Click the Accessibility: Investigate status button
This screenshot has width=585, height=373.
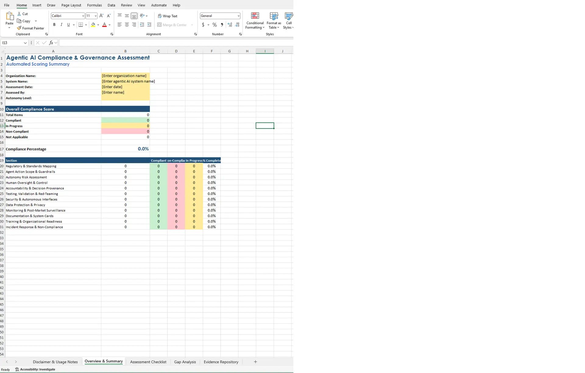coord(35,369)
